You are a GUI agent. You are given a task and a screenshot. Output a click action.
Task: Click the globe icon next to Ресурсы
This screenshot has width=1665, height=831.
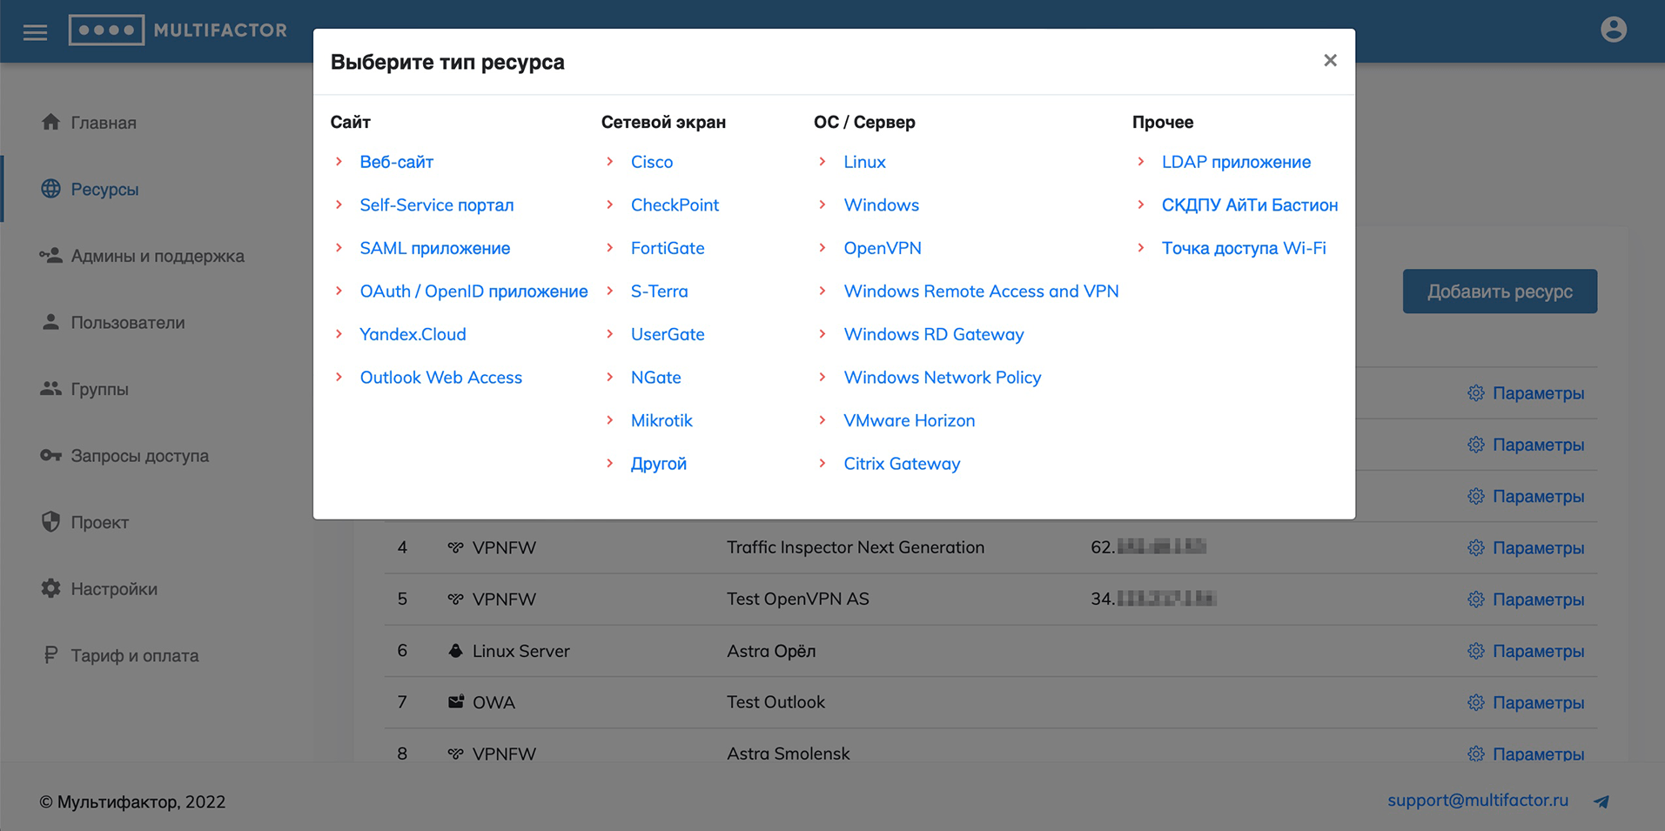tap(50, 189)
